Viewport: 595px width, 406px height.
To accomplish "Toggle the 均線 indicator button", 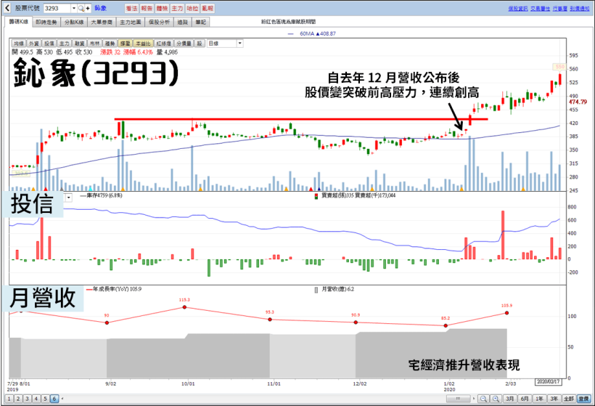I will tap(19, 44).
